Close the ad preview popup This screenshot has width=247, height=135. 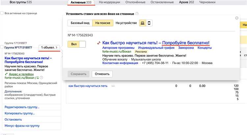click(x=237, y=18)
